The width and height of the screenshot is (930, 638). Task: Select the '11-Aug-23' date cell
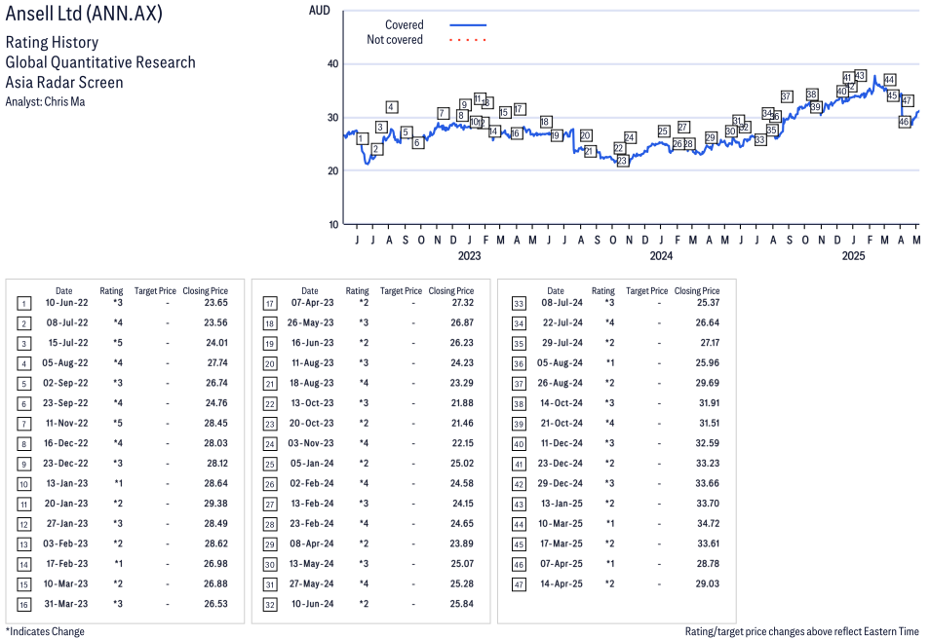coord(313,362)
